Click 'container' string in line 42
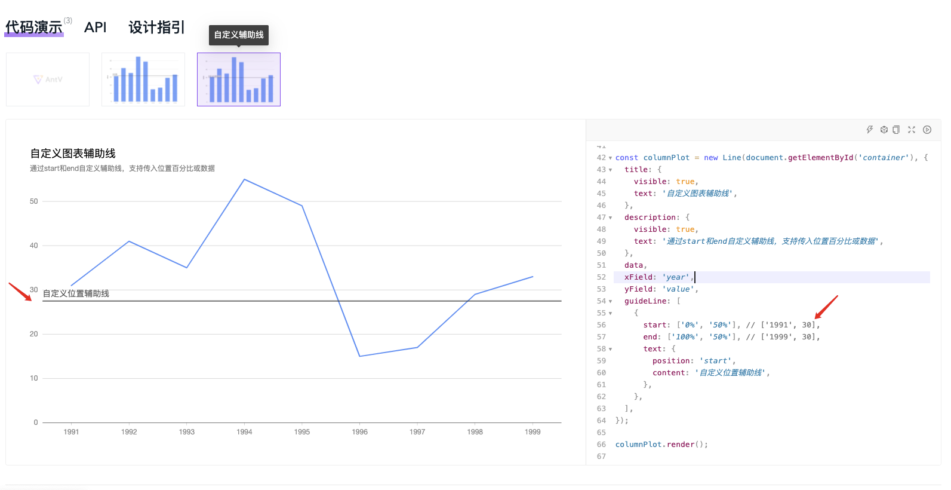 pyautogui.click(x=885, y=158)
